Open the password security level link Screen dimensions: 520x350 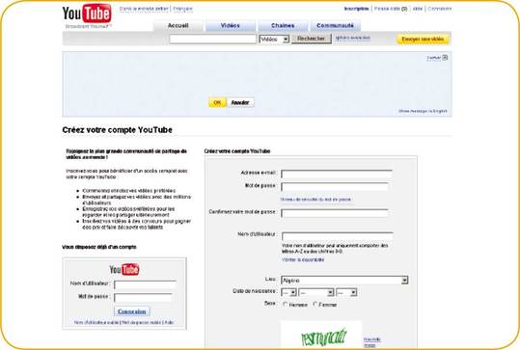pos(315,200)
